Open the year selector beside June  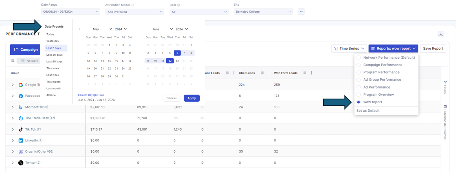click(182, 29)
